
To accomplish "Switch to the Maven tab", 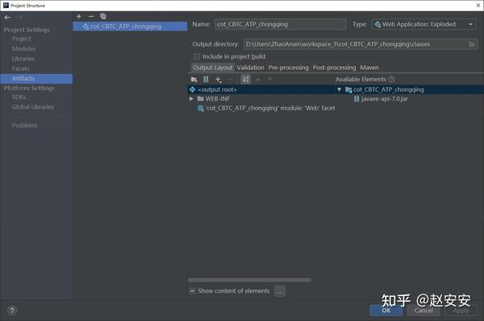I will click(369, 68).
